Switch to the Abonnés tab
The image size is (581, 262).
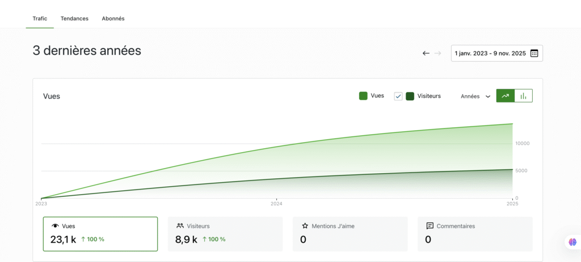(113, 18)
